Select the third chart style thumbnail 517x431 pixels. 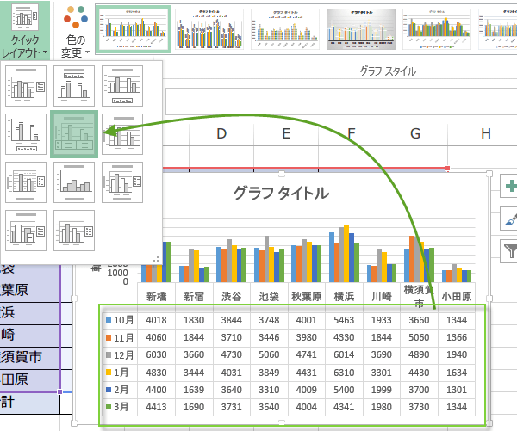point(285,29)
